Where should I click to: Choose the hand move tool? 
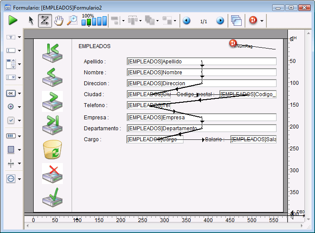59,20
